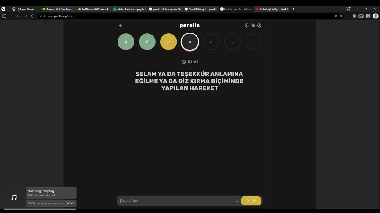Screen dimensions: 380x213
Task: Open the blue-green extension icon in the toolbar
Action: tap(354, 16)
